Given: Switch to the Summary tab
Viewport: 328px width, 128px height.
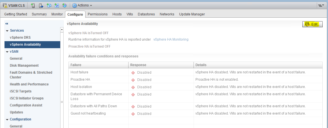Looking at the screenshot, I should [39, 14].
